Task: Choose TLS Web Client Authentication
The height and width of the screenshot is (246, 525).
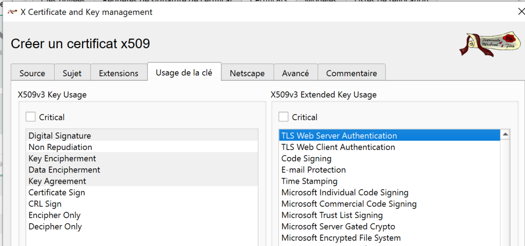Action: [338, 147]
